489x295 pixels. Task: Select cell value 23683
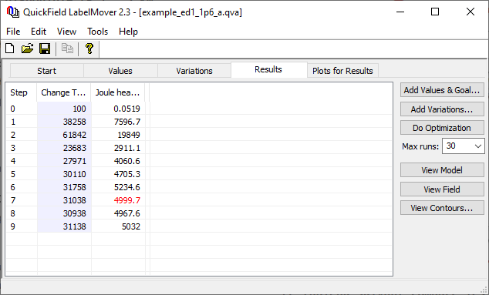coord(74,148)
